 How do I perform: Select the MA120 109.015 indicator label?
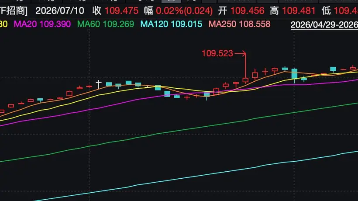[171, 24]
